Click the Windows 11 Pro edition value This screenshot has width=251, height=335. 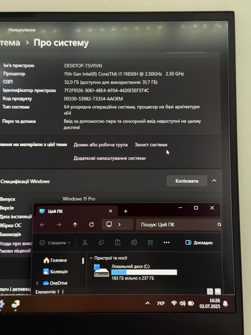click(79, 199)
